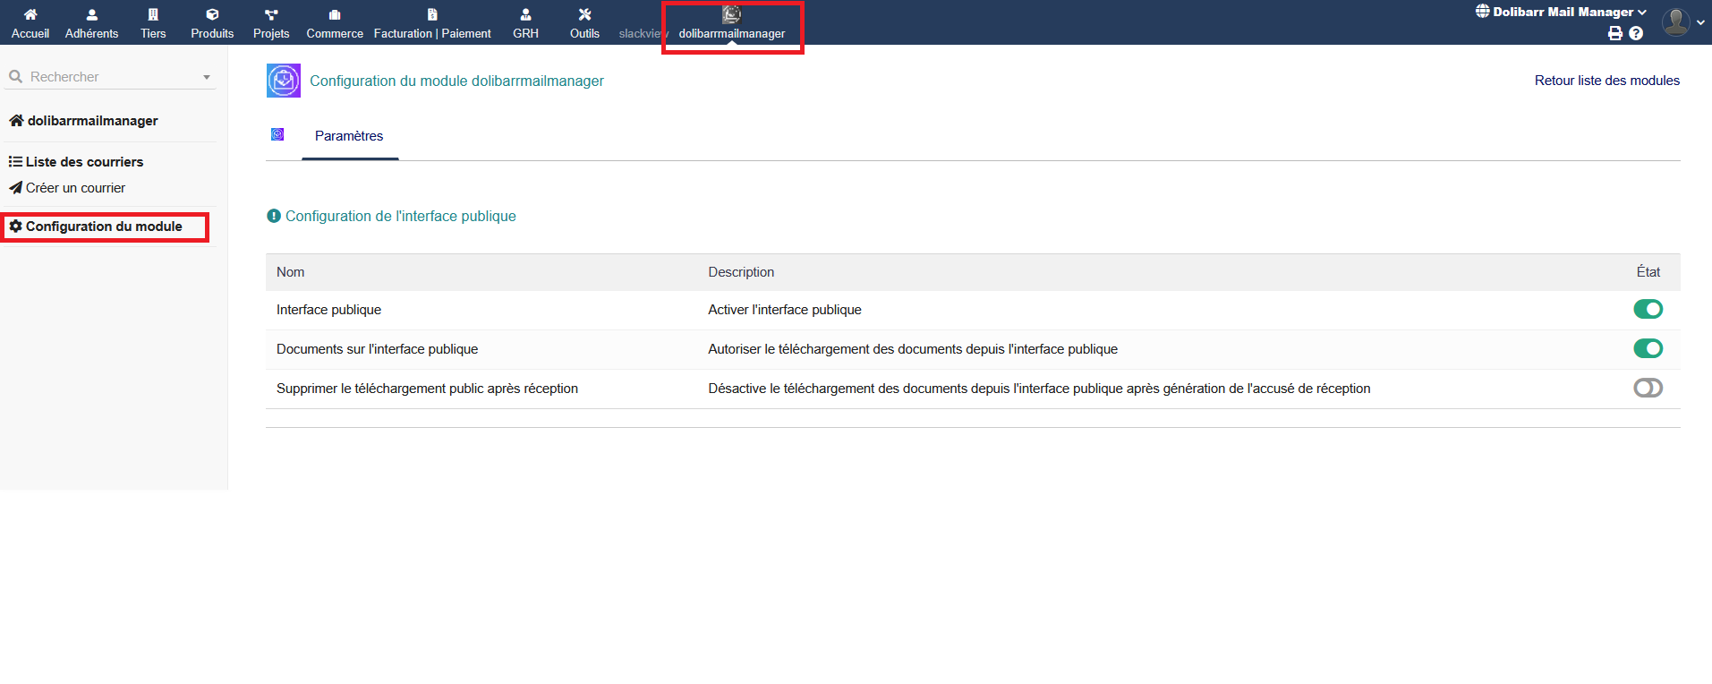Open the Projets menu icon
Image resolution: width=1712 pixels, height=684 pixels.
pos(271,14)
